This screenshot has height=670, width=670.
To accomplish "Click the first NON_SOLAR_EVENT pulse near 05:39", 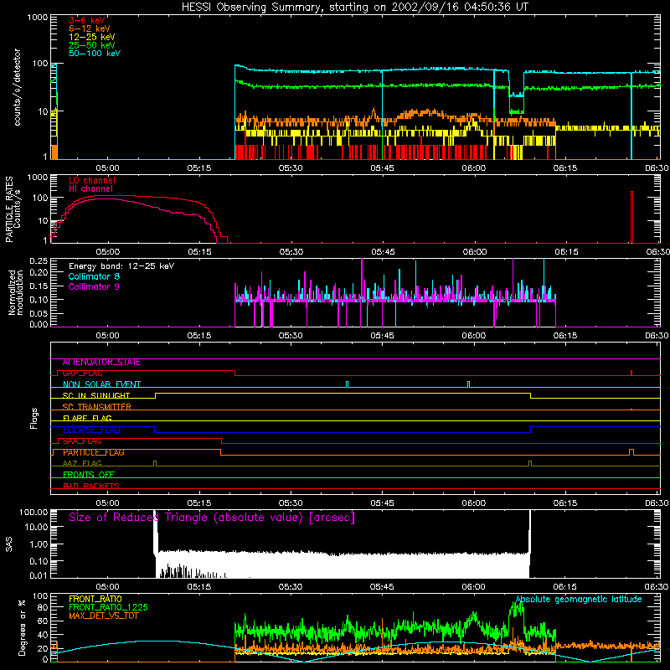I will (347, 384).
